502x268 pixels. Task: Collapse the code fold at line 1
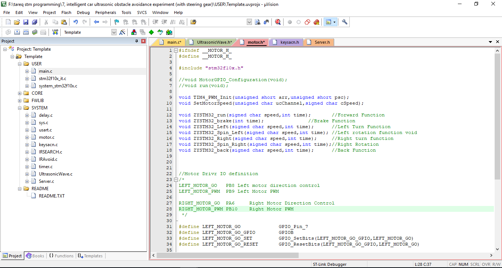click(x=176, y=50)
